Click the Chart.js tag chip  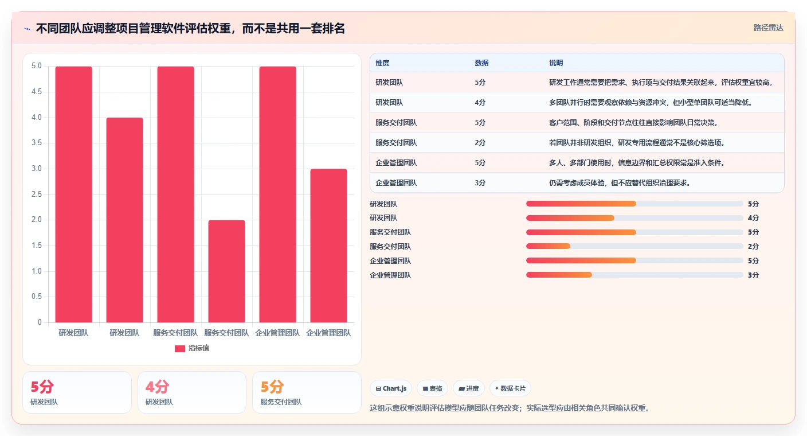point(391,388)
